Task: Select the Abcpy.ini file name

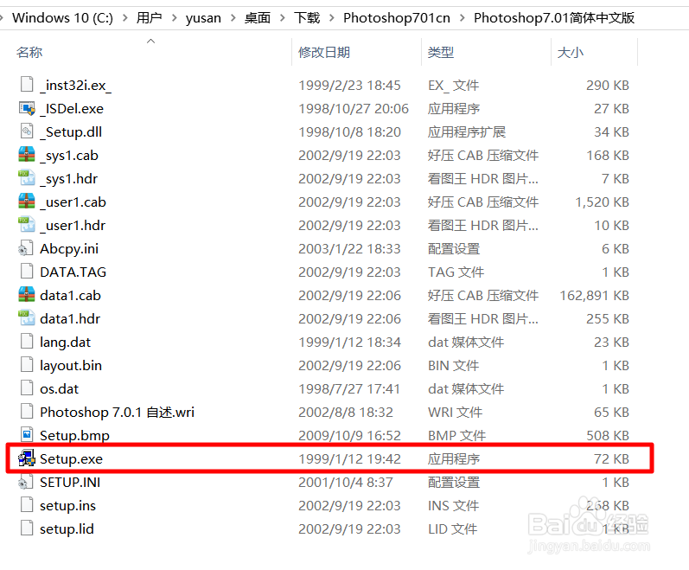Action: click(x=69, y=249)
